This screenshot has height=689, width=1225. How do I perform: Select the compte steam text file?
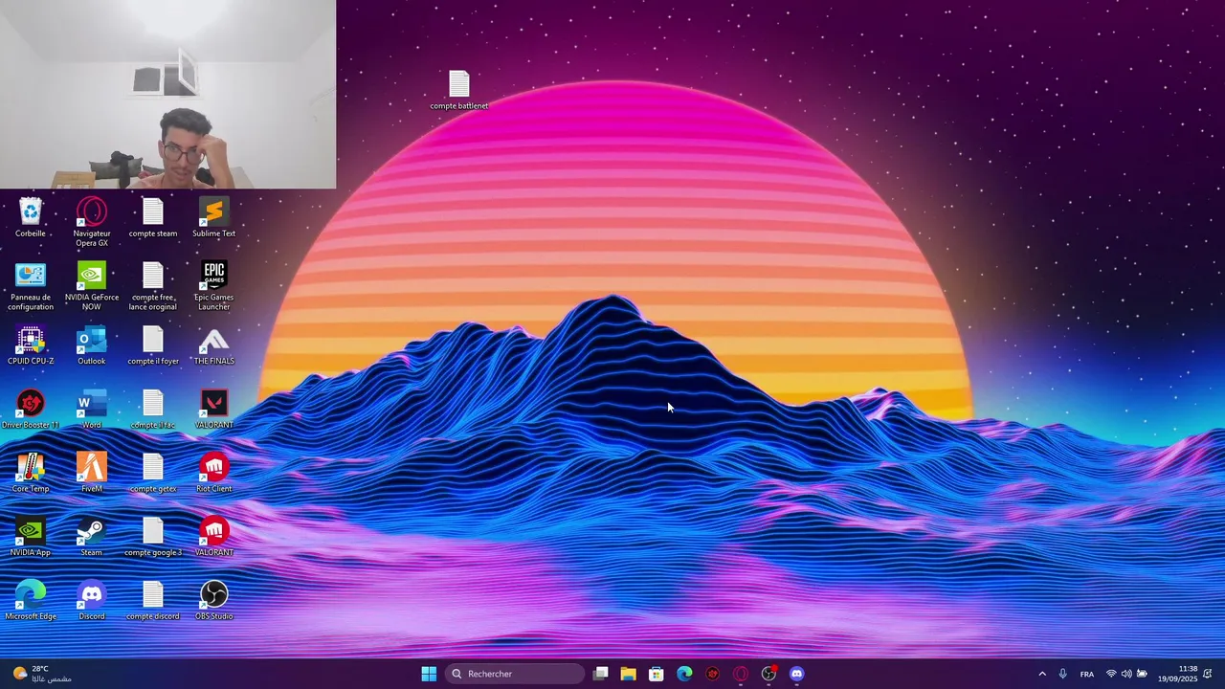153,218
